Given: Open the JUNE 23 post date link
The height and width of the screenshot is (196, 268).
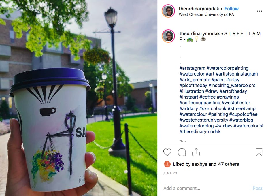Looking at the screenshot, I should click(x=170, y=173).
